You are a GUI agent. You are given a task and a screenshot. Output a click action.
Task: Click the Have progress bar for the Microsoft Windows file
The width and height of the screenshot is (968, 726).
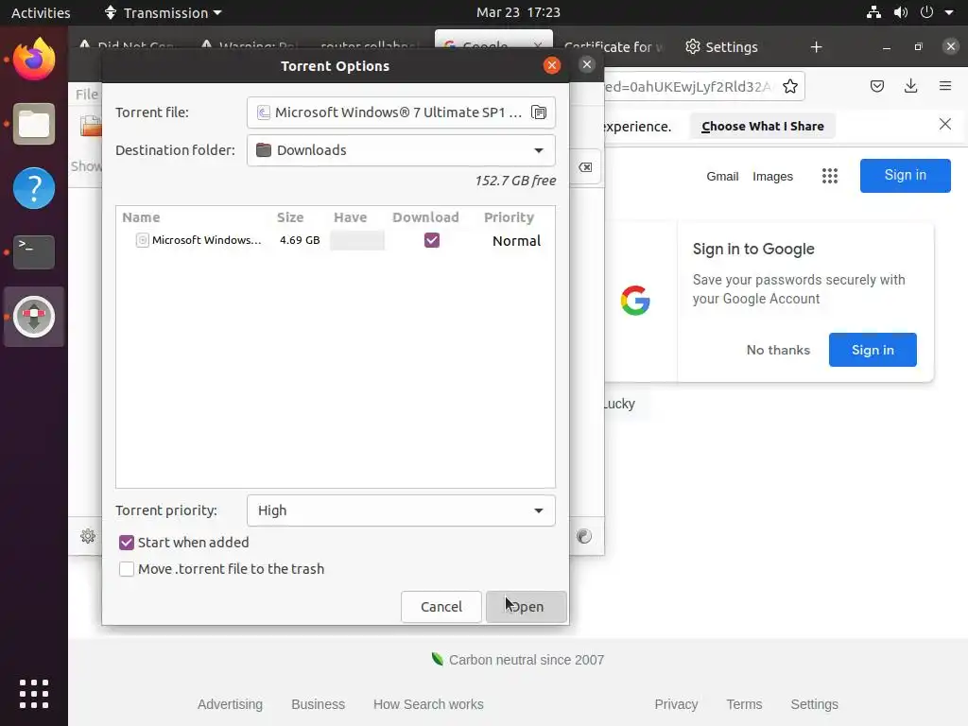point(356,240)
